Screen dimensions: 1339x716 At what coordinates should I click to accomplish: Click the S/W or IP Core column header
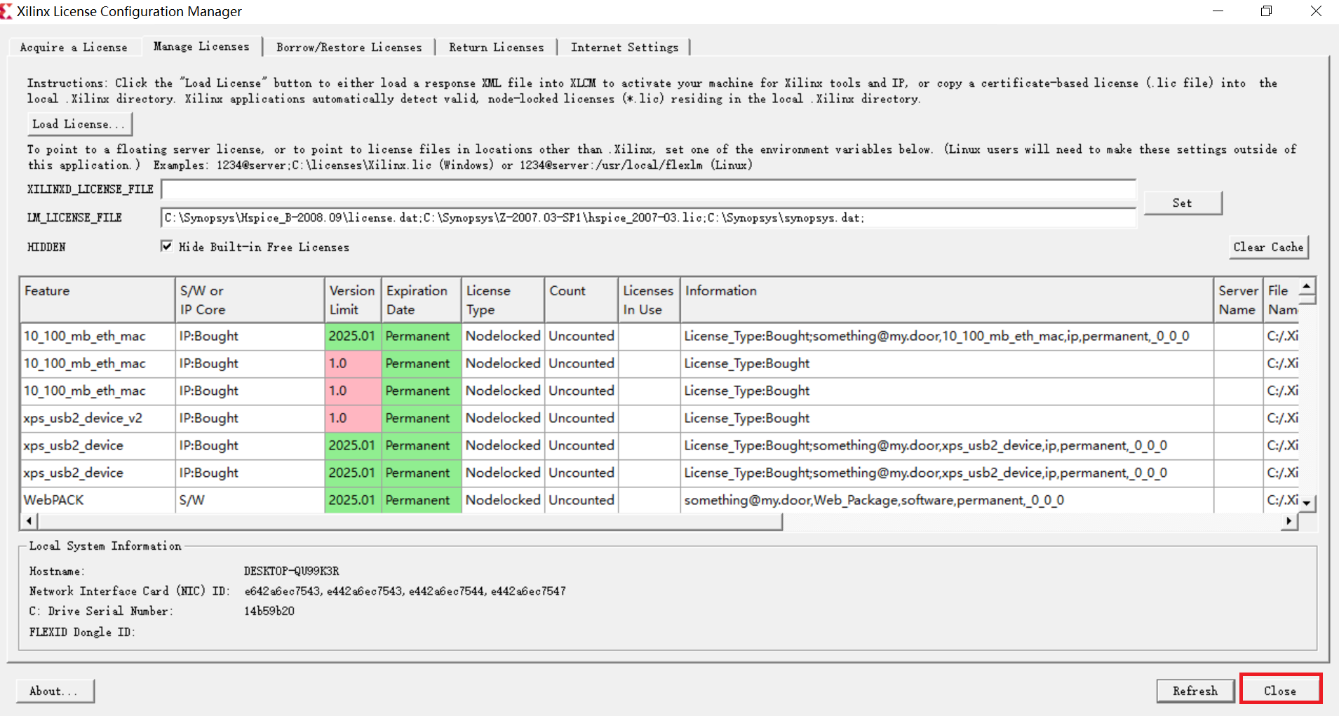[x=250, y=300]
